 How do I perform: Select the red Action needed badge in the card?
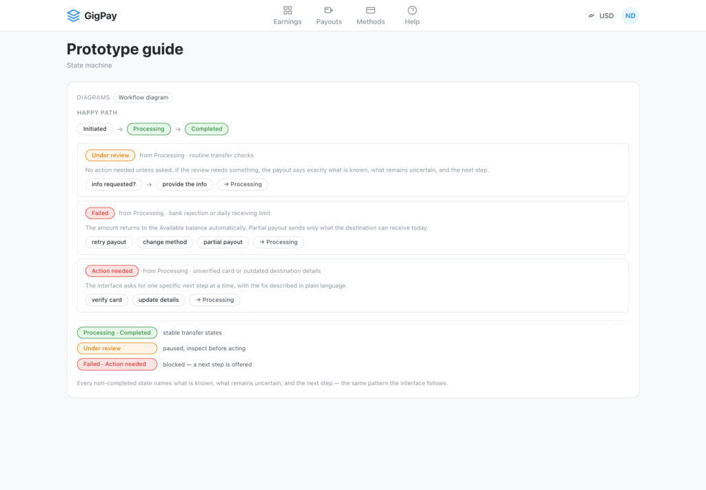[112, 271]
